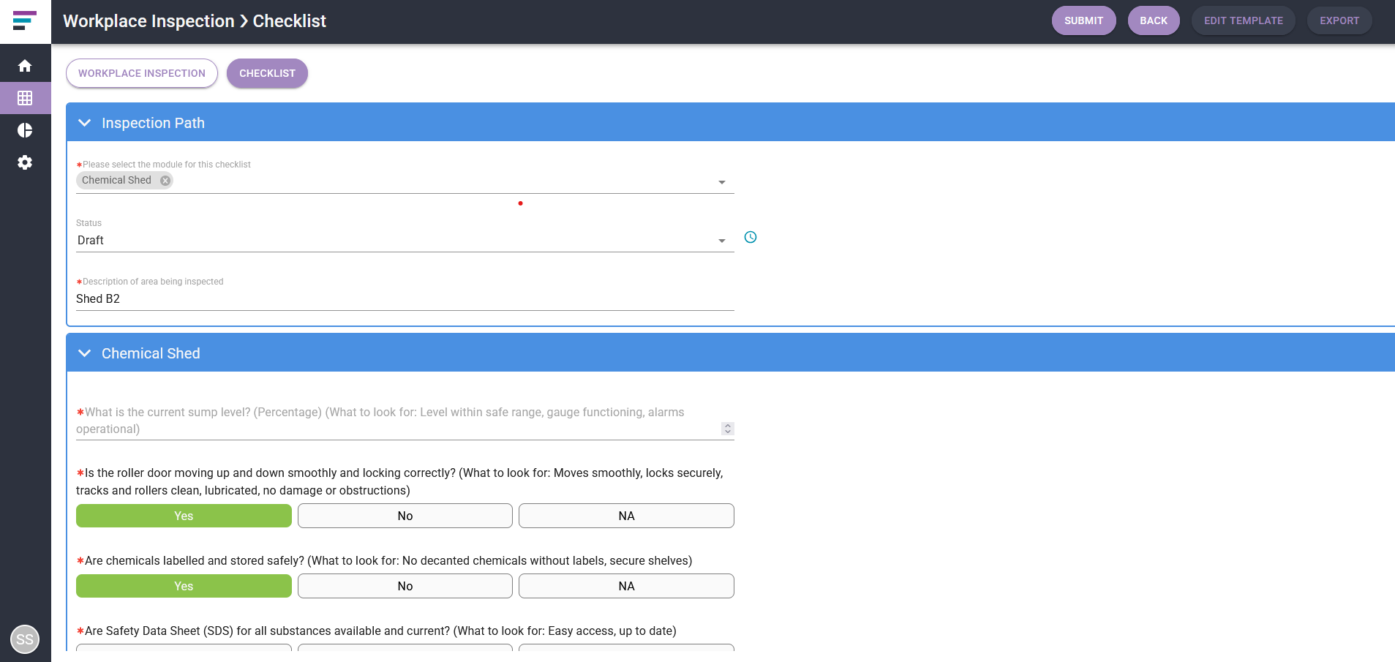
Task: Click the Edit Template button
Action: point(1244,20)
